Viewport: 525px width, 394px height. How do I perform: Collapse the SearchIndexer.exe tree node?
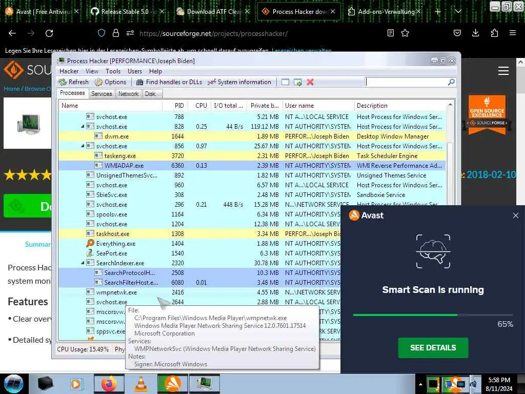(x=83, y=263)
